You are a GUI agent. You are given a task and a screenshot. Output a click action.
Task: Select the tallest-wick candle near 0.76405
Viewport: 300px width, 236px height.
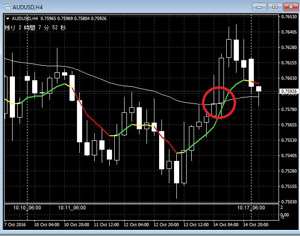[236, 50]
